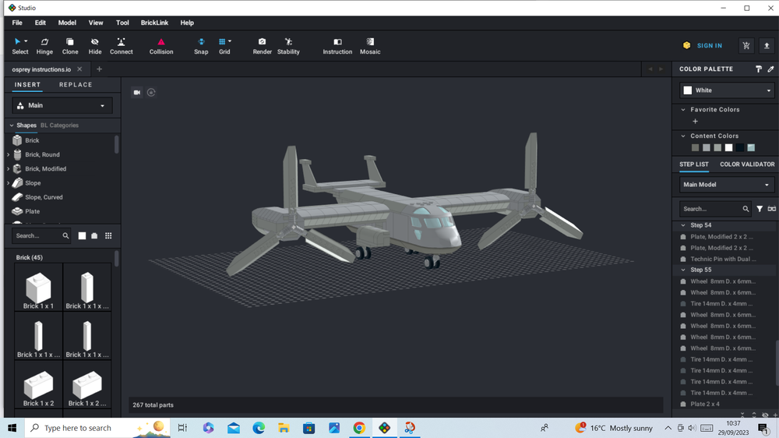Switch to the COLOR VALIDATOR tab
Screen dimensions: 779x438
click(x=747, y=164)
